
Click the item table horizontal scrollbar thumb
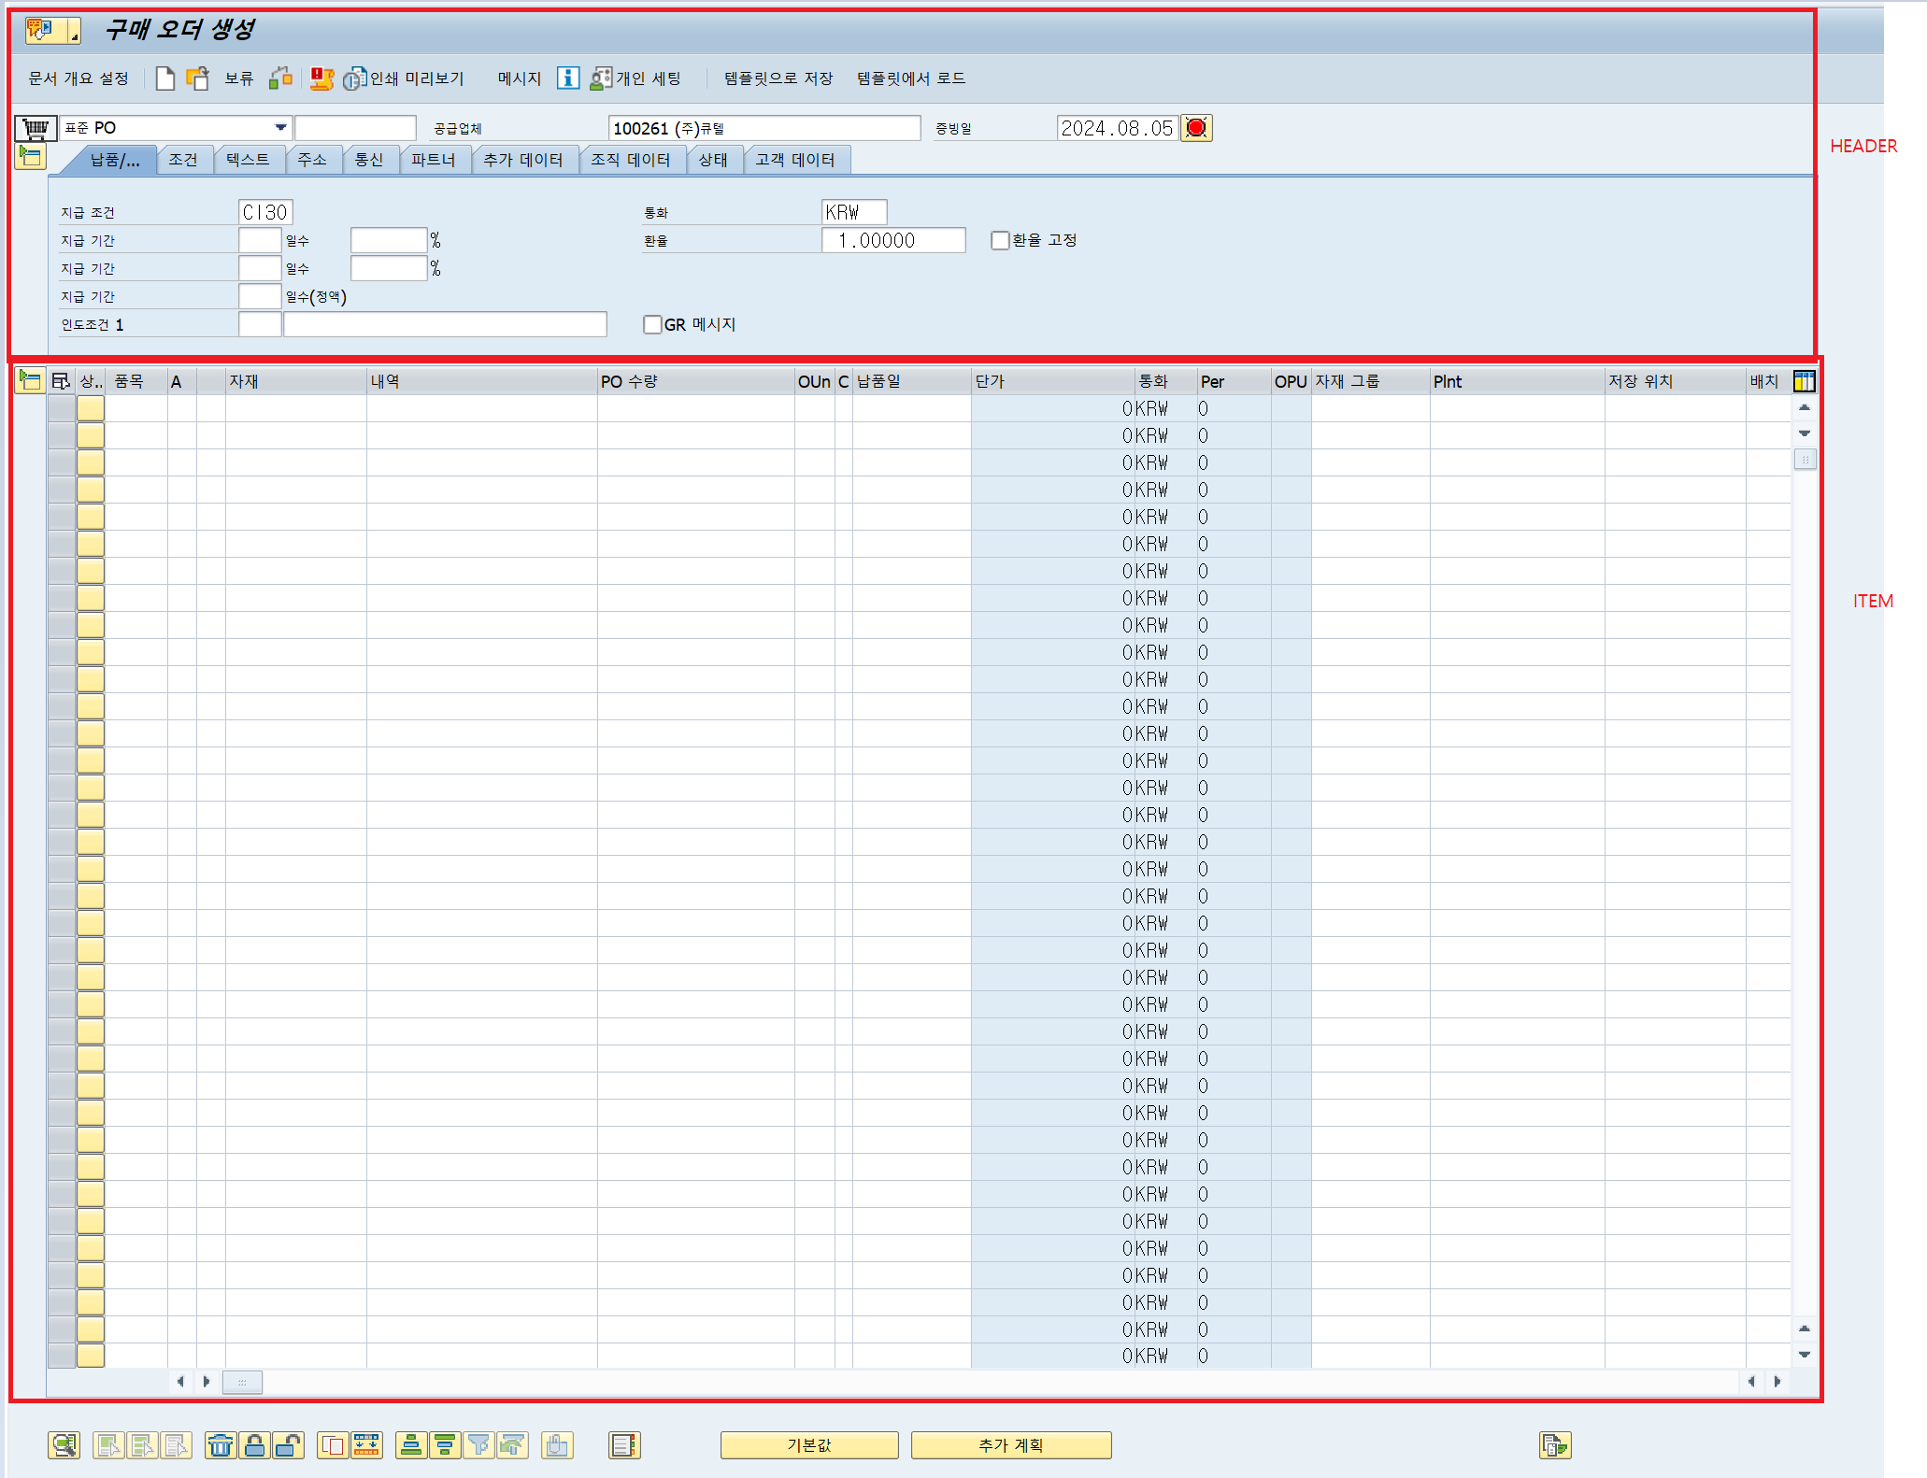click(x=242, y=1382)
